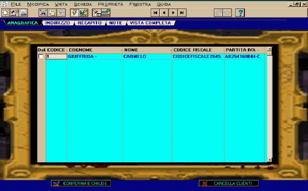Jump to last record navigation button
The width and height of the screenshot is (308, 191).
(x=182, y=13)
